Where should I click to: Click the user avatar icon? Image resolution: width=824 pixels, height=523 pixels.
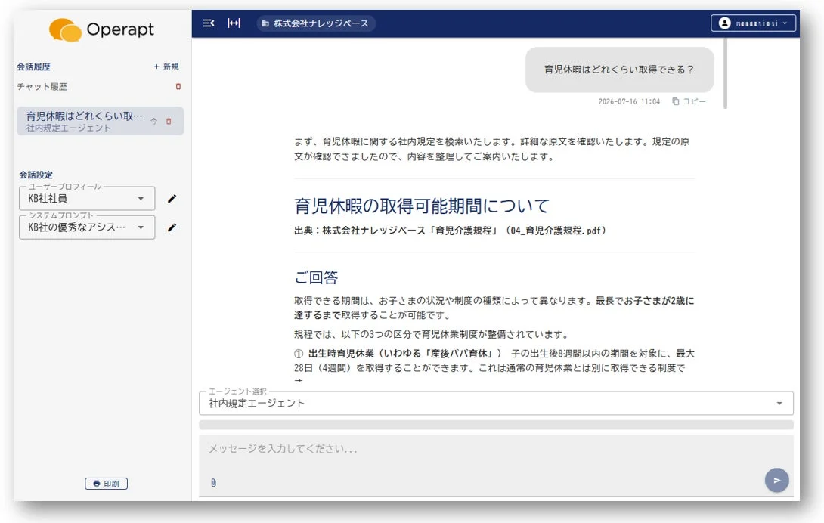[725, 23]
